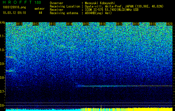Click the meteor count value 44

(x=40, y=13)
